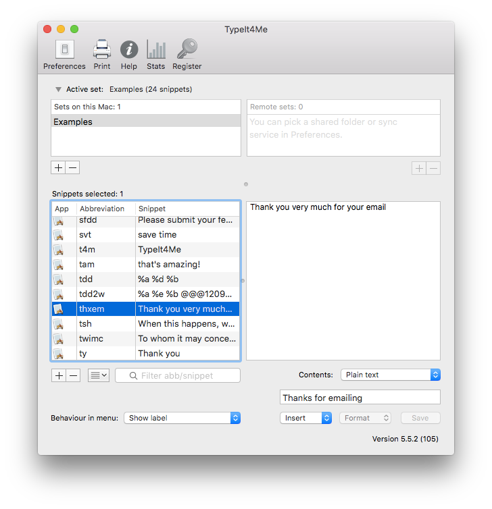Add a new local set
Screen dimensions: 492x509
(58, 168)
